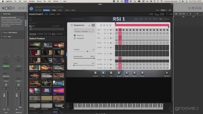
Task: Expand the Track Inst 1 section
Action: tap(2, 37)
